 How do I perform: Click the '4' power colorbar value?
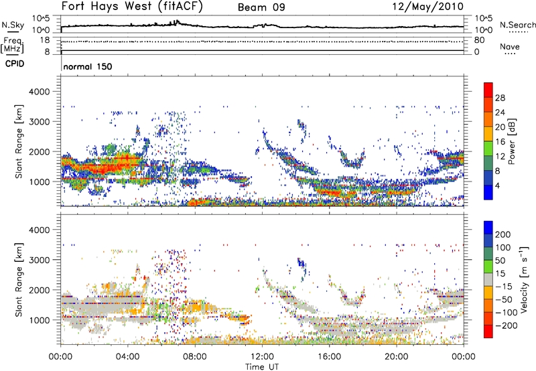497,185
